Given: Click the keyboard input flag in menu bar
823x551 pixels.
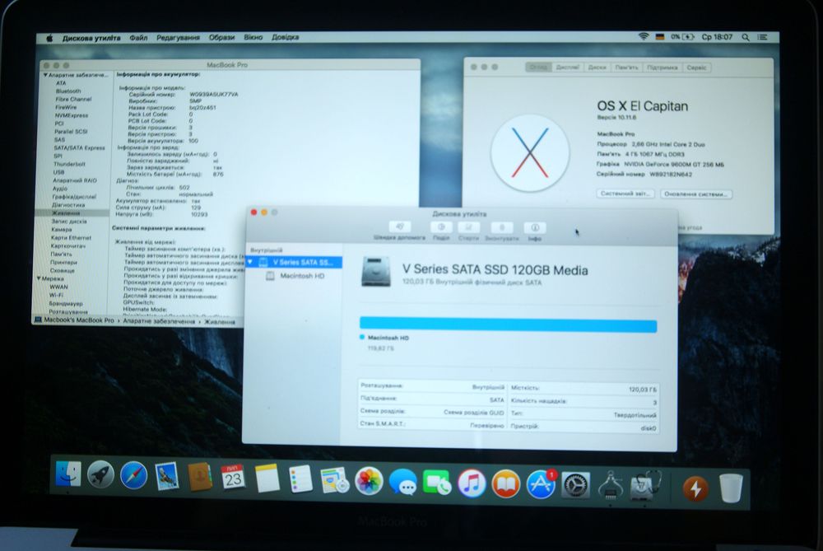Looking at the screenshot, I should pyautogui.click(x=660, y=37).
